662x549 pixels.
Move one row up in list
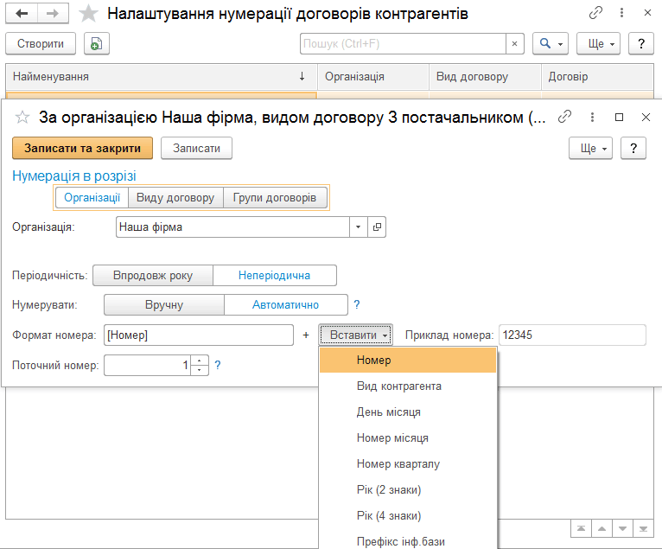(x=602, y=529)
